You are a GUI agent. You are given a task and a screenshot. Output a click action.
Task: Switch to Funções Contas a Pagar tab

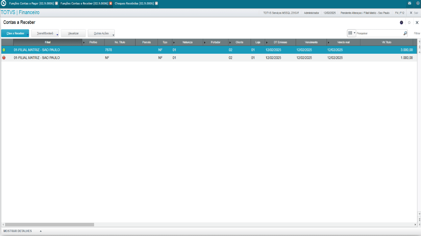pyautogui.click(x=31, y=3)
